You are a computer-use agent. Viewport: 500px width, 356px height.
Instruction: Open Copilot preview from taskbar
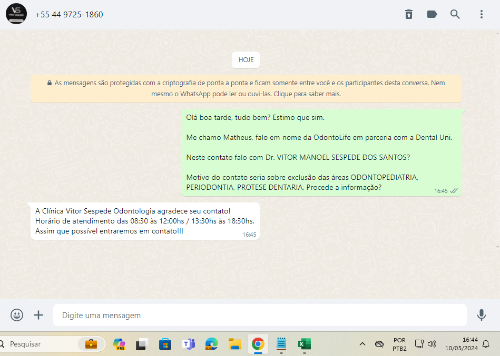[x=119, y=344]
